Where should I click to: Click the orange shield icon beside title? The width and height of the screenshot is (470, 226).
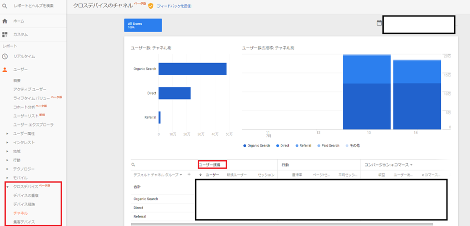click(x=151, y=6)
